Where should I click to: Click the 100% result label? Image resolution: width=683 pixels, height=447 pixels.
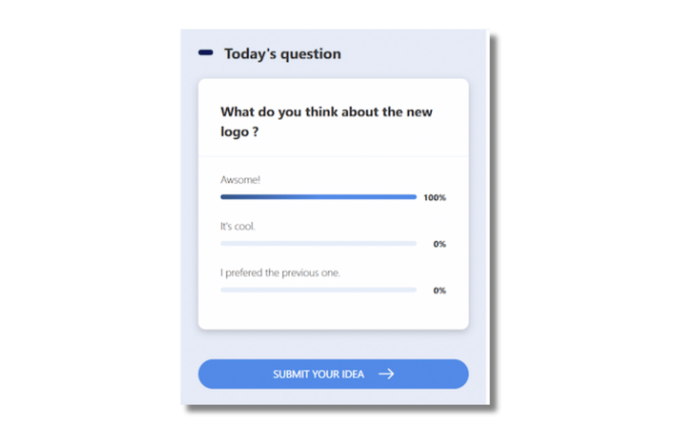click(x=434, y=197)
